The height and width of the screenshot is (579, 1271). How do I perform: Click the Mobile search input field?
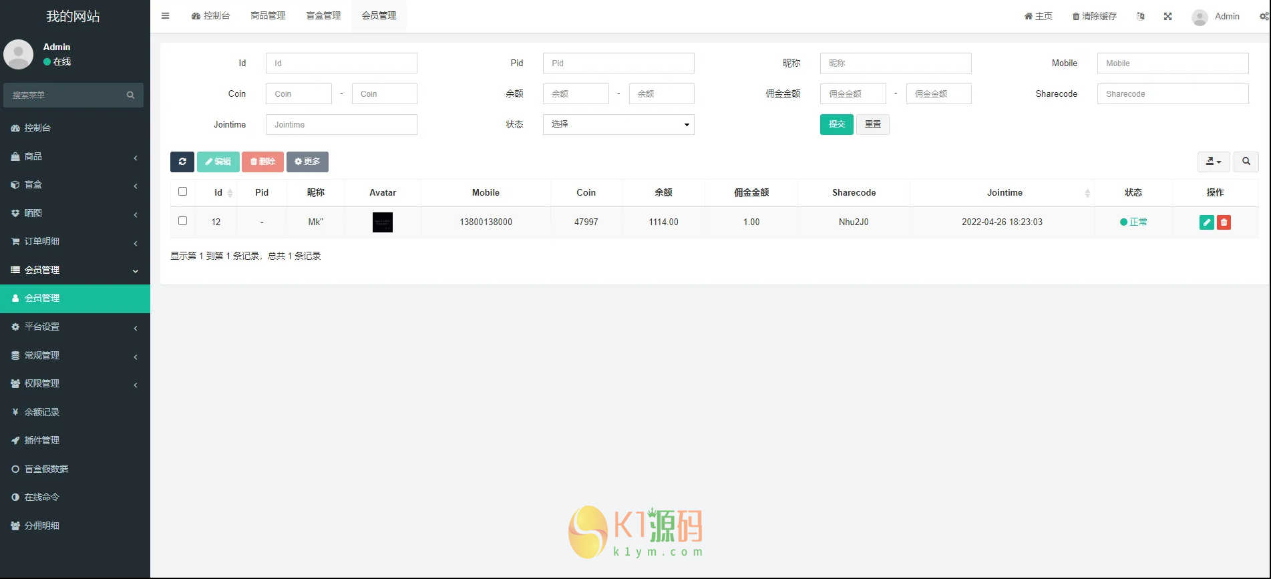coord(1173,63)
